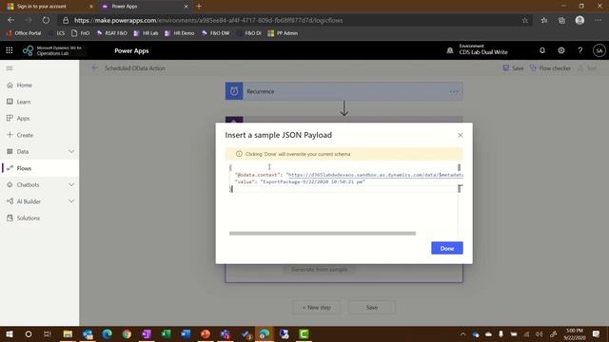This screenshot has width=609, height=342.
Task: Open the FnO bookmark
Action: (80, 33)
